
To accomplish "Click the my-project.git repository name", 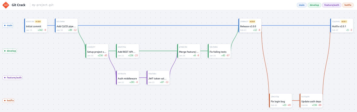I will point(43,5).
